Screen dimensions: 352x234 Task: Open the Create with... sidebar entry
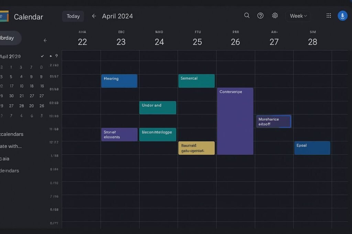coord(10,146)
